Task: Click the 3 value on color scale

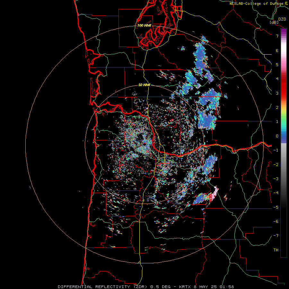Action: 277,93
